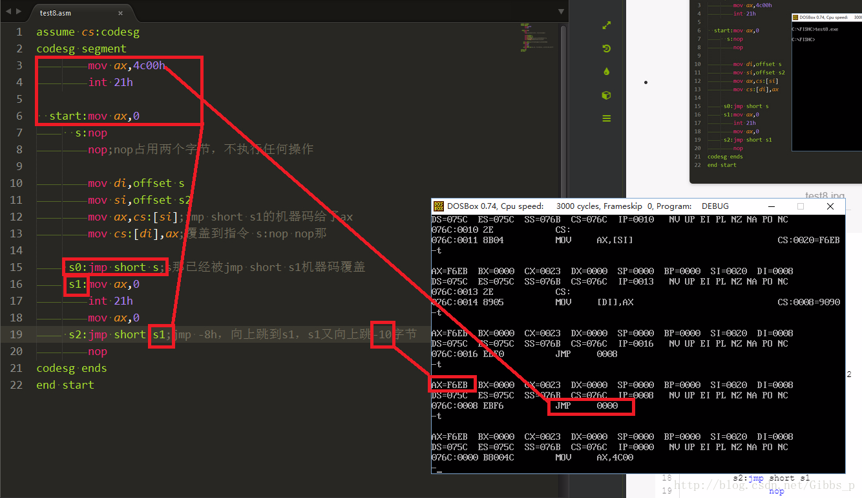862x498 pixels.
Task: Click the 'start:' label on Sublime line 6
Action: pos(68,116)
